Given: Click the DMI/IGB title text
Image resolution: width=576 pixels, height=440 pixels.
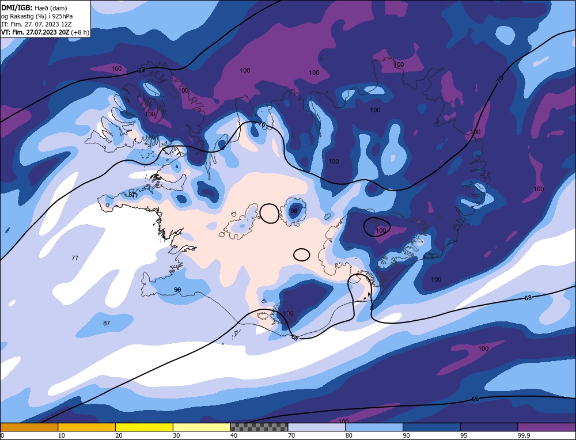Looking at the screenshot, I should (17, 7).
